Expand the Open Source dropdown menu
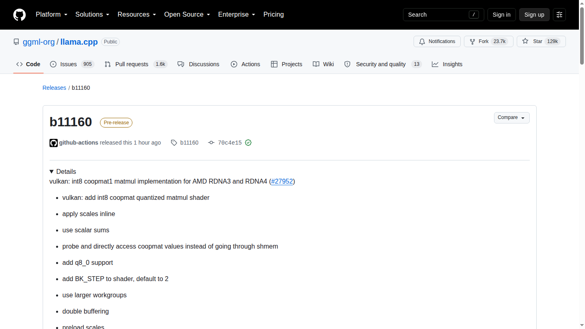585x329 pixels. coord(187,15)
